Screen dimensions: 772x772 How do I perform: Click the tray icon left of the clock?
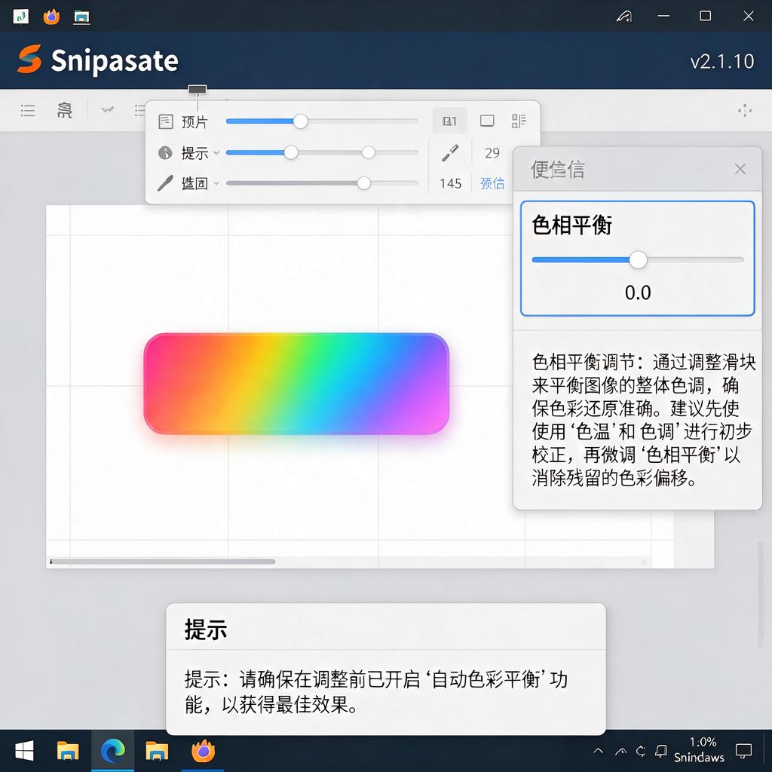click(660, 751)
